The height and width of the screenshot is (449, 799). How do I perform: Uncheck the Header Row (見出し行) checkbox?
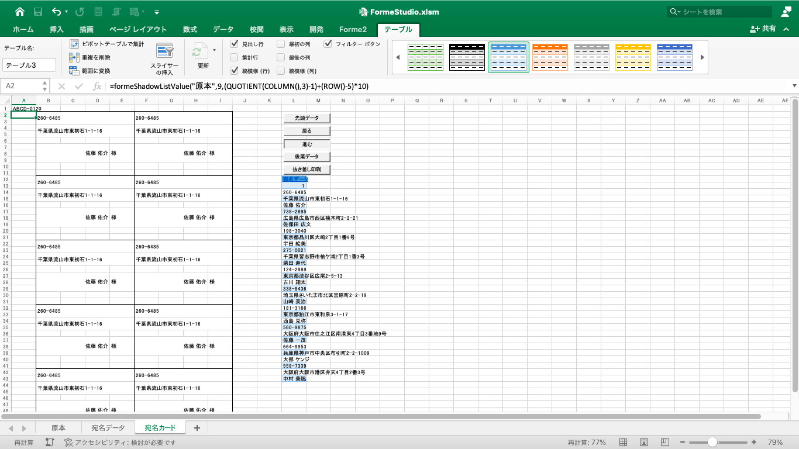click(234, 44)
